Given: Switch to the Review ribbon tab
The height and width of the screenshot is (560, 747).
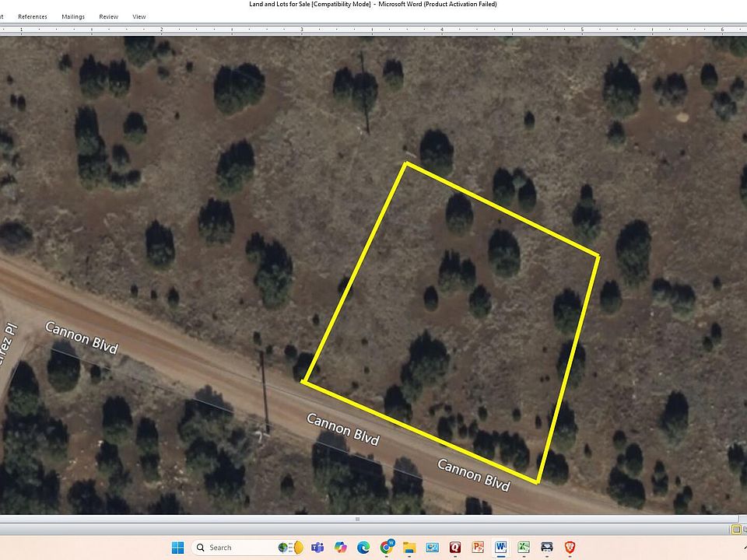Looking at the screenshot, I should [109, 16].
